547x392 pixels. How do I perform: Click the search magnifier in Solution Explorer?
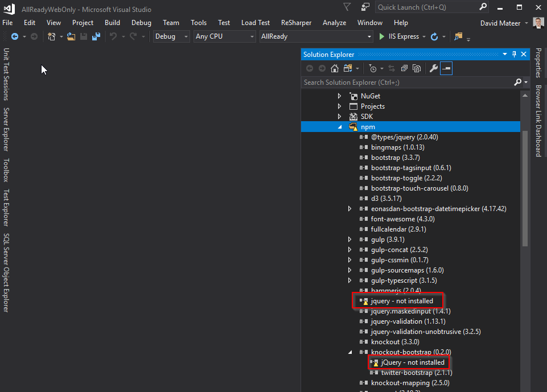(x=518, y=82)
